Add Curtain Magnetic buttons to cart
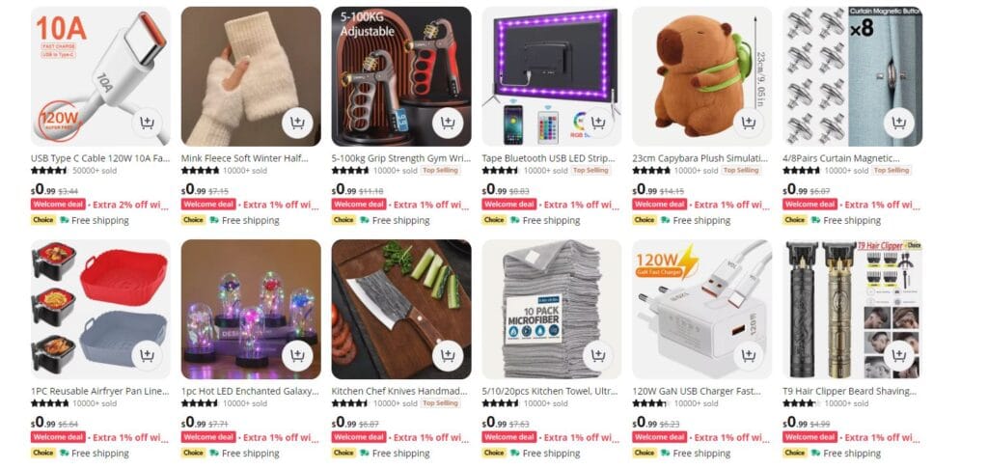988x469 pixels. pos(899,123)
